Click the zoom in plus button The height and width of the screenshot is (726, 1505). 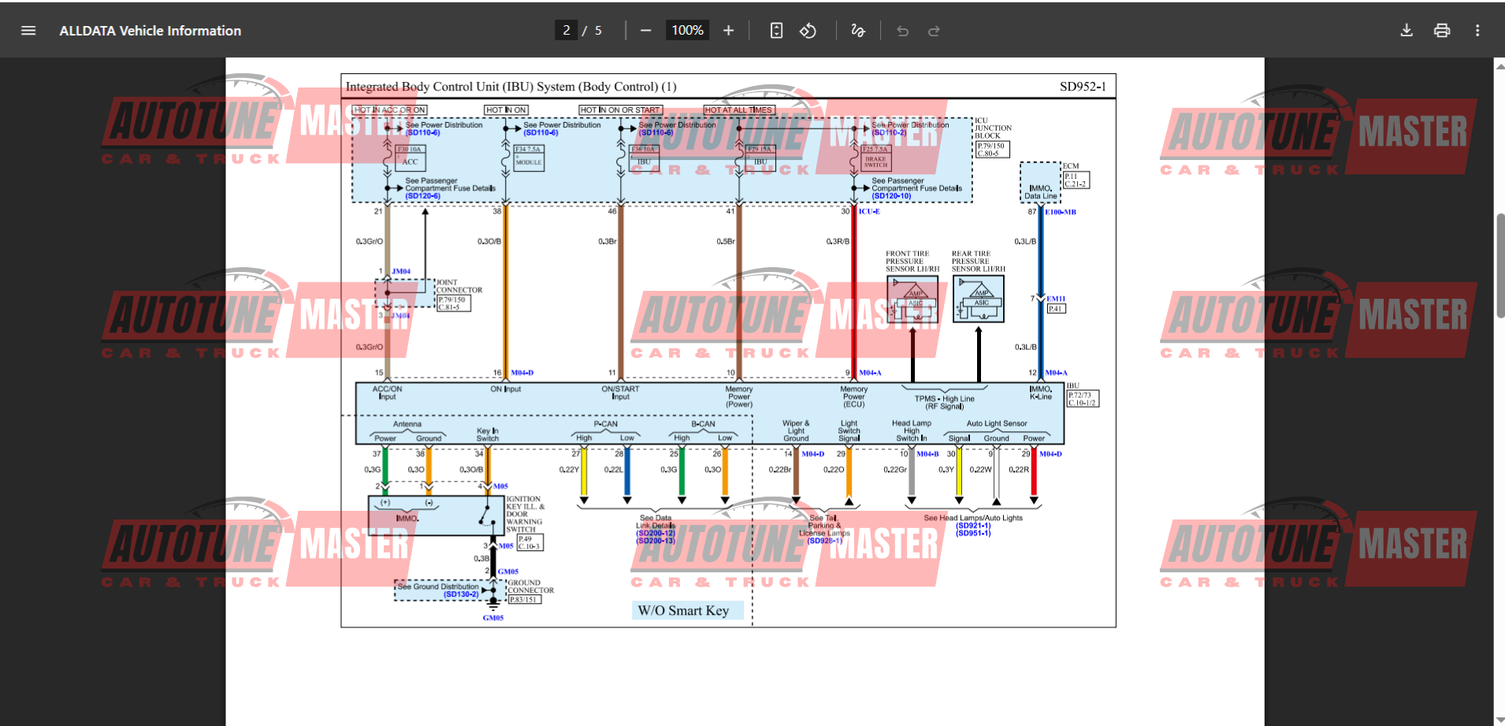click(x=729, y=31)
